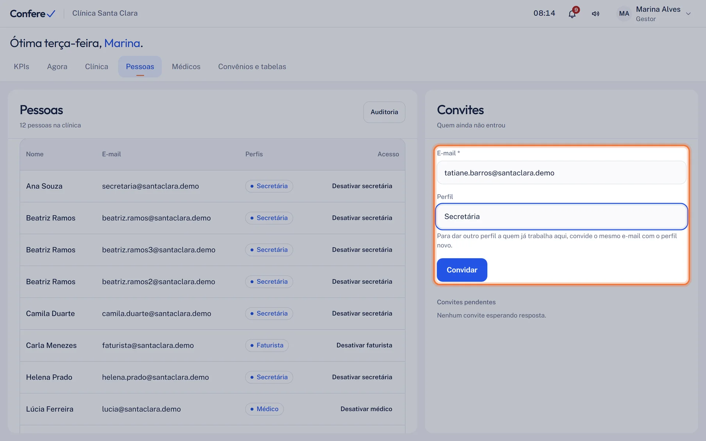Deactivate secretária access for Camila Duarte

tap(362, 313)
